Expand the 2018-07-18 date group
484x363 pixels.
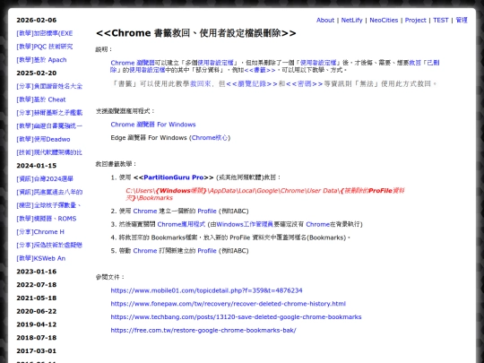pos(37,338)
